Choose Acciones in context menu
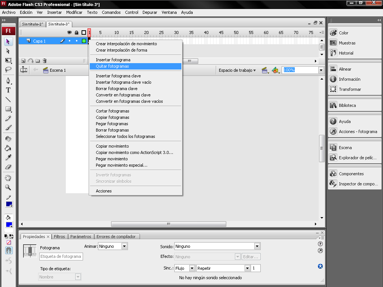383x287 pixels. pos(135,191)
